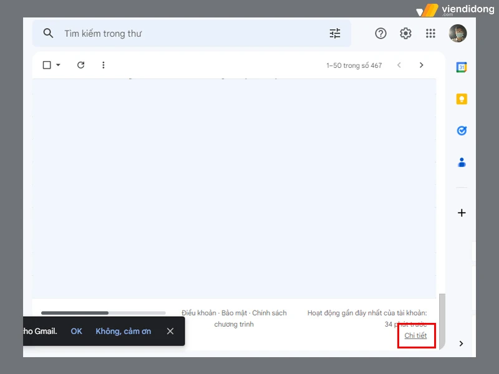Viewport: 499px width, 374px height.
Task: Open the Google Calendar side panel
Action: click(x=461, y=67)
